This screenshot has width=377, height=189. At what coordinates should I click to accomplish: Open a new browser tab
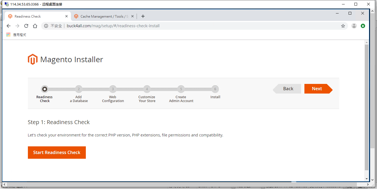143,17
